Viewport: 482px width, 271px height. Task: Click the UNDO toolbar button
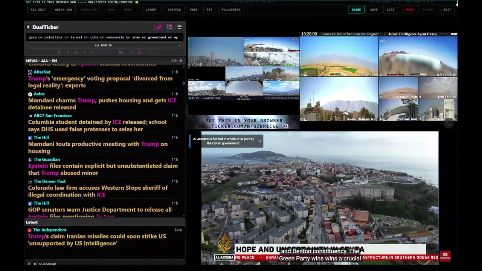(111, 9)
